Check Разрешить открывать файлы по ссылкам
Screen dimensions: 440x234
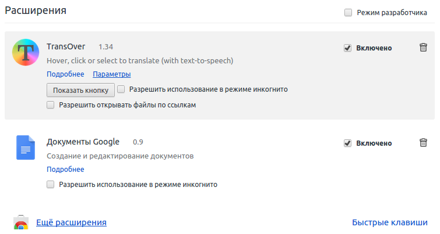[50, 105]
